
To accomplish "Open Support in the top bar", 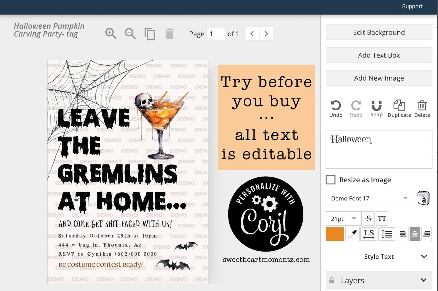I will 412,6.
